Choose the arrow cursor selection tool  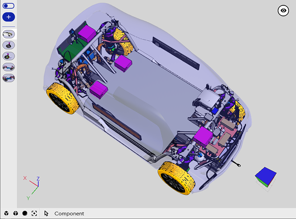(x=46, y=213)
